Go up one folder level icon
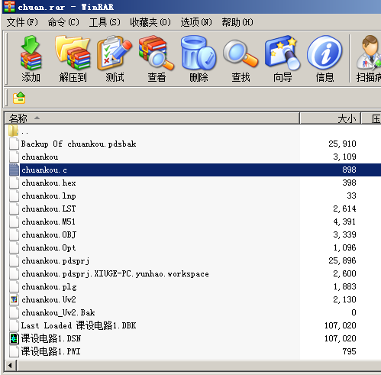 pos(19,98)
